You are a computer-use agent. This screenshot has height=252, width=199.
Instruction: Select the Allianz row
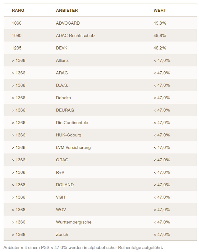point(62,60)
